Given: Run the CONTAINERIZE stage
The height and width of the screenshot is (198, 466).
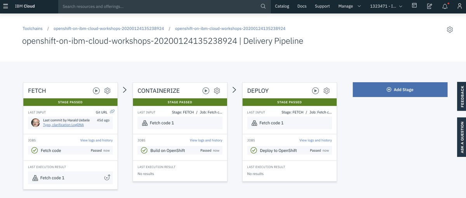Looking at the screenshot, I should 206,90.
